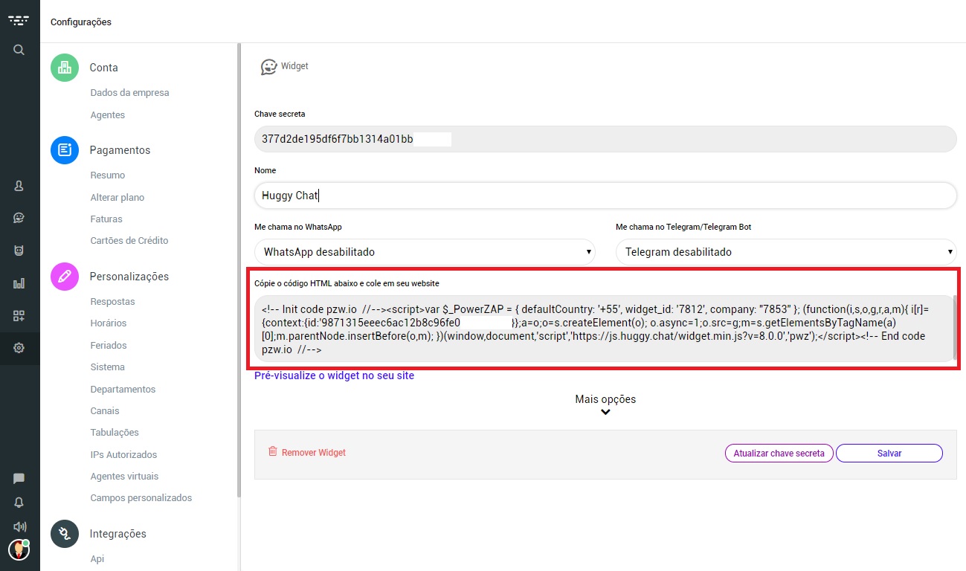Viewport: 966px width, 571px height.
Task: Open Respostas under Personalizações
Action: pos(112,302)
